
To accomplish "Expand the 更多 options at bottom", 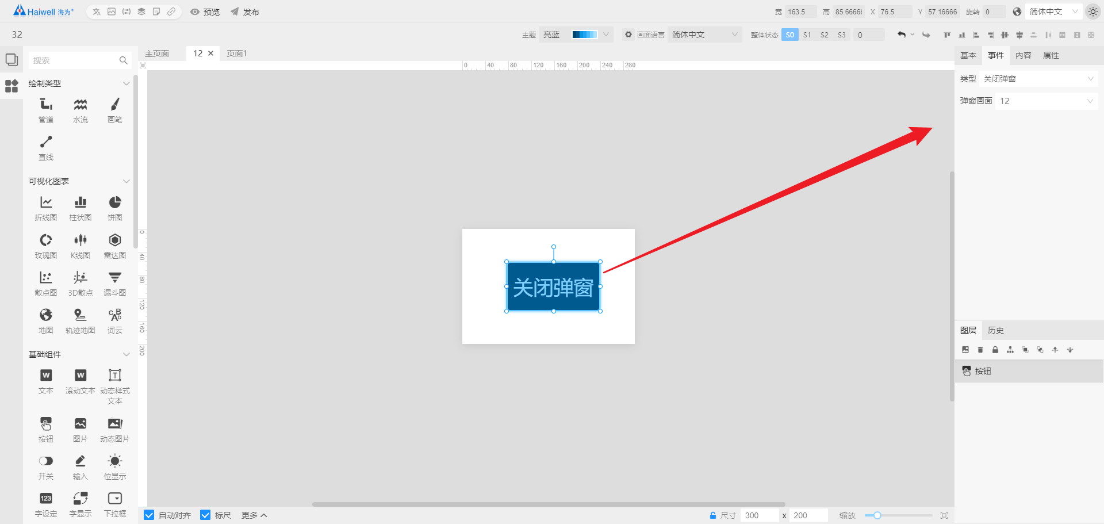I will click(x=254, y=515).
